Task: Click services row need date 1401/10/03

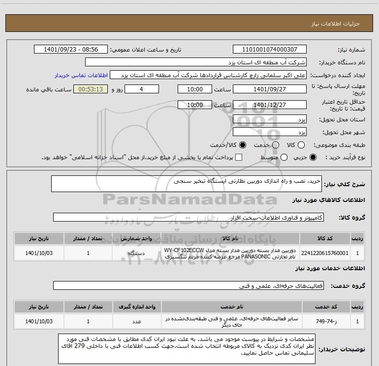Action: pyautogui.click(x=39, y=321)
